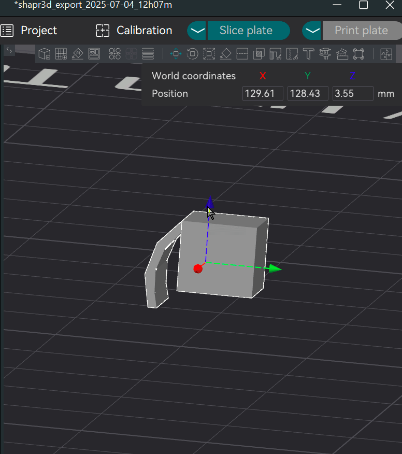The image size is (402, 454).
Task: Open the Text emboss tool
Action: point(309,54)
